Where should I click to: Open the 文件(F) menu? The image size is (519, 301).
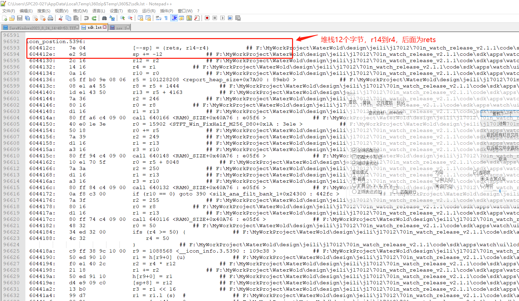(9, 11)
